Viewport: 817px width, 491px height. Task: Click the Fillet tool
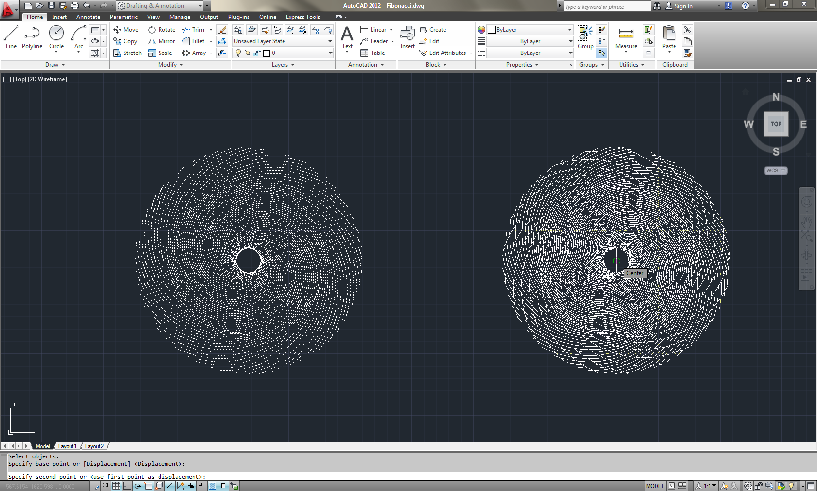(194, 41)
